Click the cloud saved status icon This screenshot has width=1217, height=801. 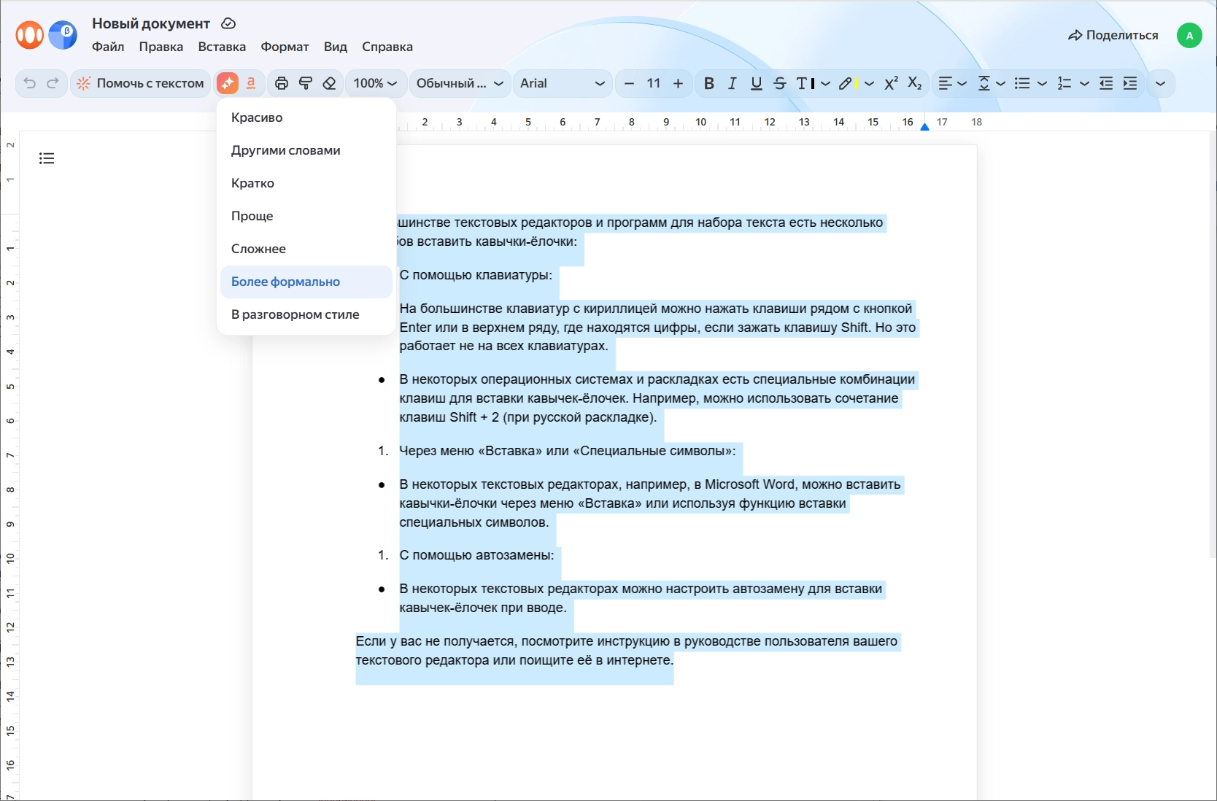point(228,23)
